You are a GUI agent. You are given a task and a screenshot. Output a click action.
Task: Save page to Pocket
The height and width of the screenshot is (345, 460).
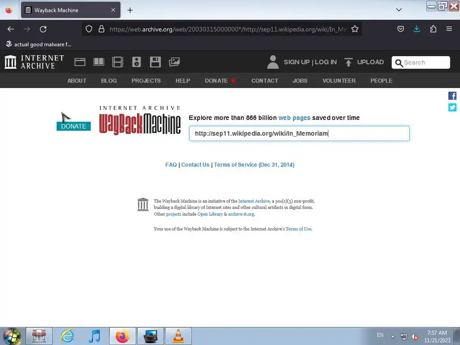click(400, 29)
